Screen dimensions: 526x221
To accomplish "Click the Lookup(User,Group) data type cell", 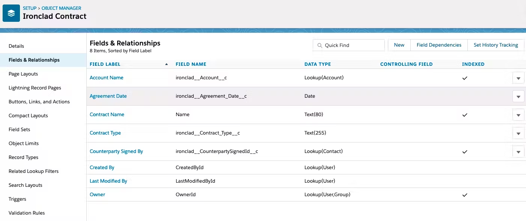I will click(x=327, y=195).
